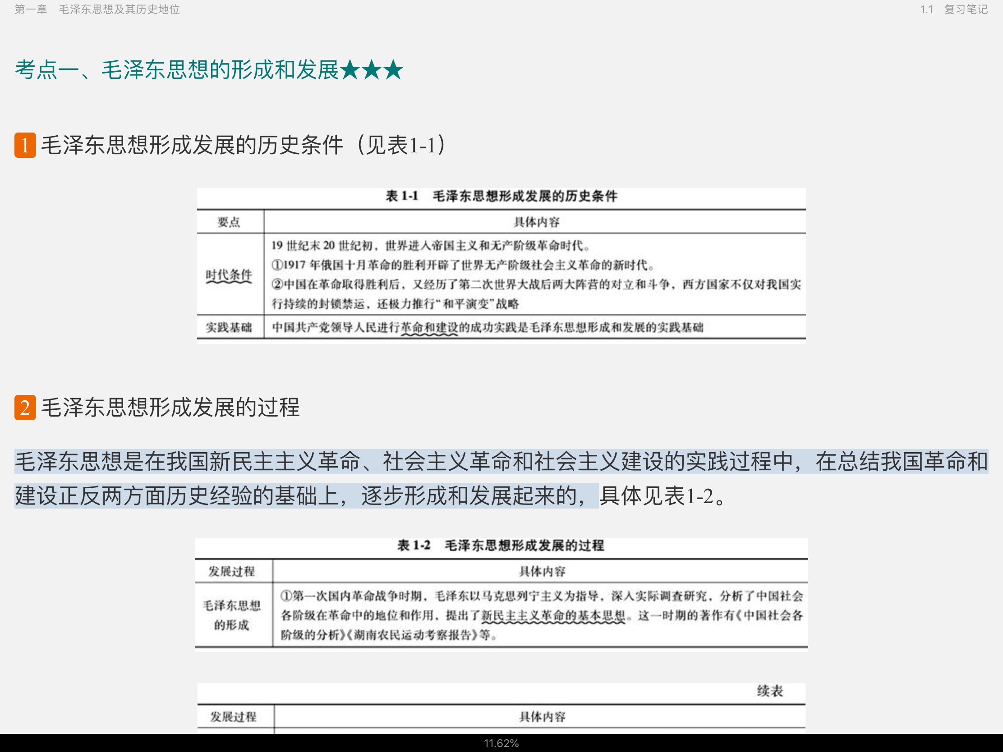Tap underlined 新民主主义革命的基本思想 phrase
1003x752 pixels.
(x=553, y=615)
